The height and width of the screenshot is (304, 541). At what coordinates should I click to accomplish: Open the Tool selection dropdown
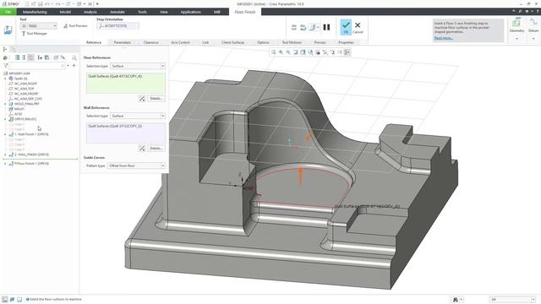click(38, 26)
